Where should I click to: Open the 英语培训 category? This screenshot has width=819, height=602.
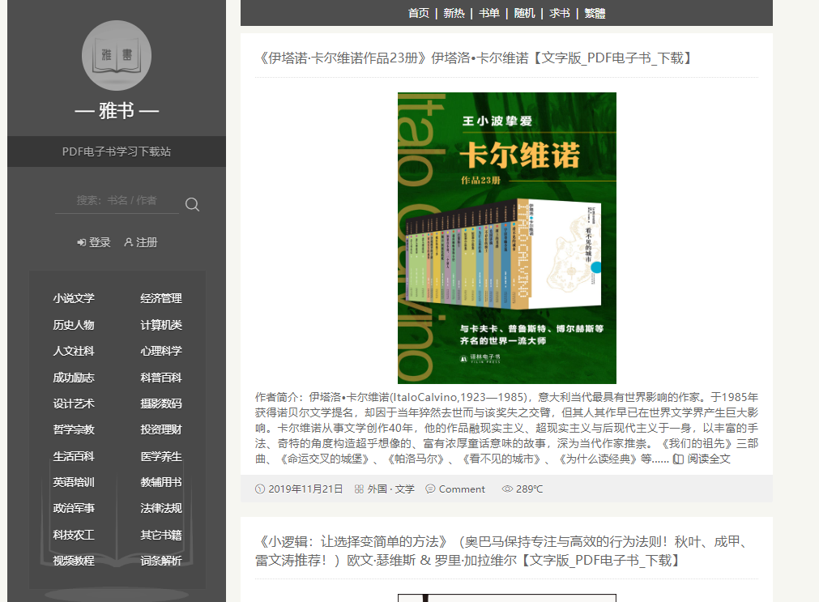click(74, 482)
